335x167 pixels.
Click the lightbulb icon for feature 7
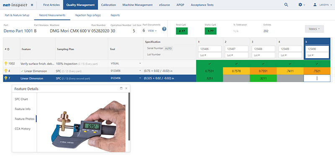click(6, 78)
